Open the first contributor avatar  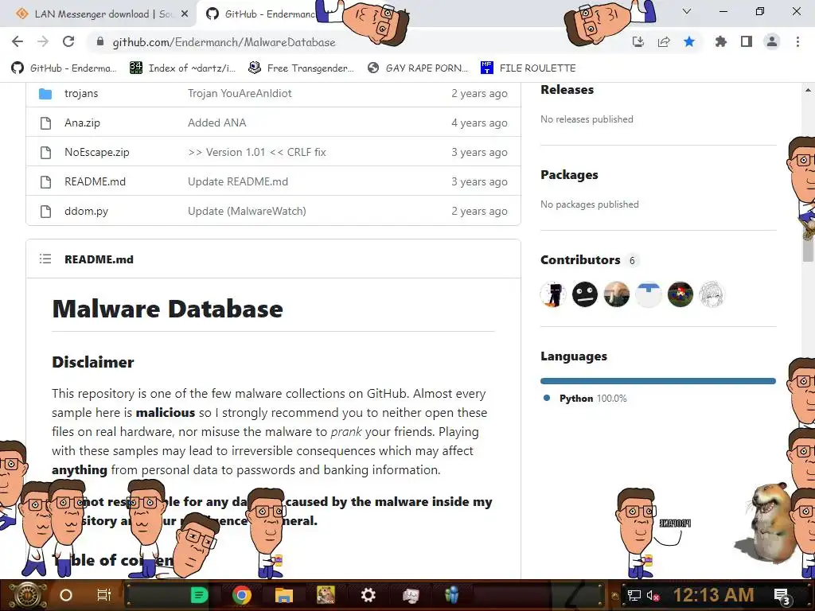(553, 294)
